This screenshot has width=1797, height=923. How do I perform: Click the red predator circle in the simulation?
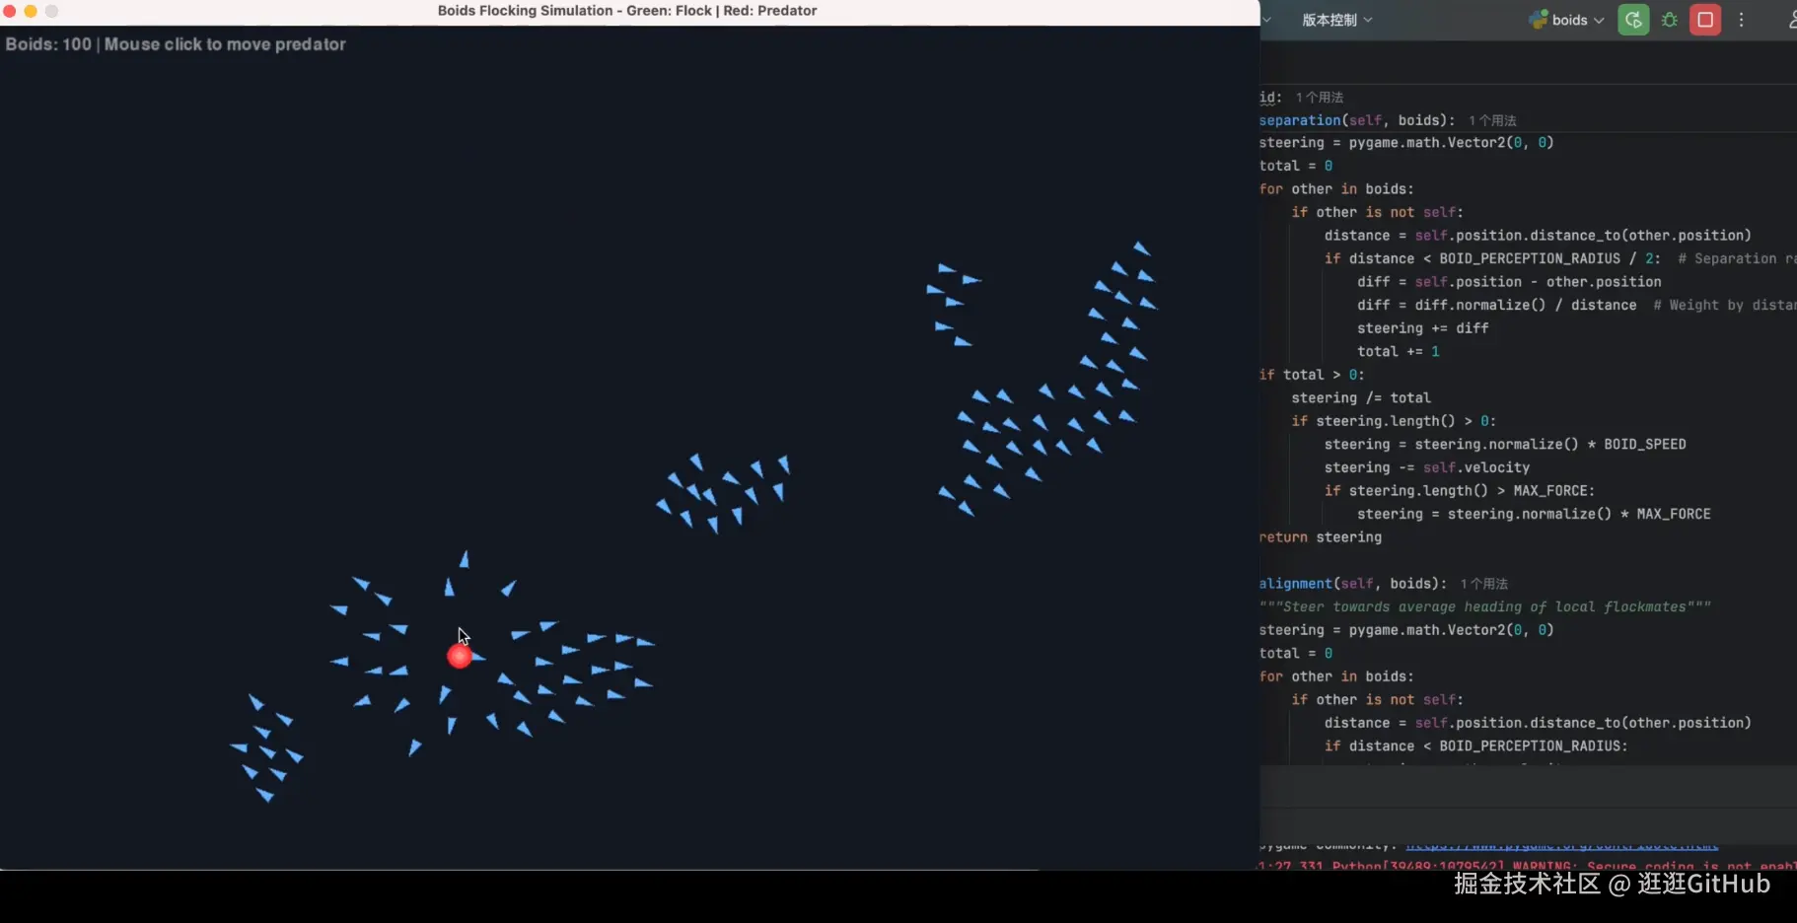(x=459, y=656)
